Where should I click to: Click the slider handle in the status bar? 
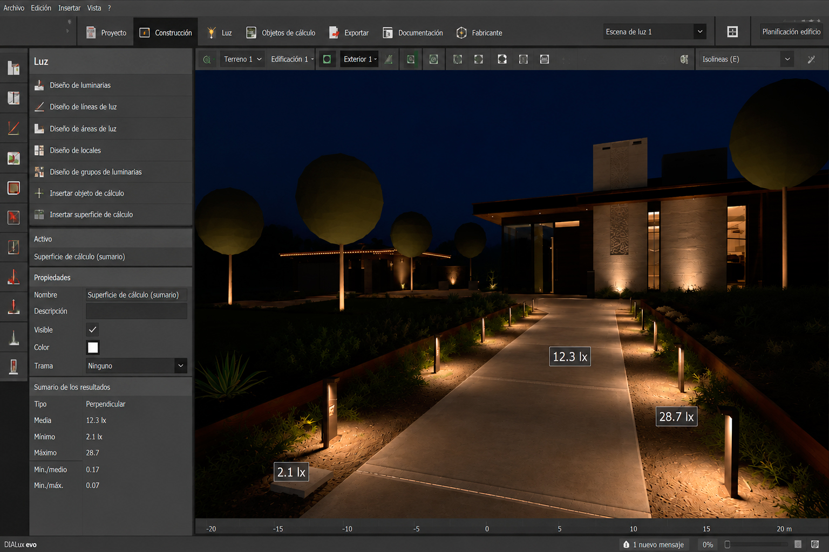click(728, 544)
